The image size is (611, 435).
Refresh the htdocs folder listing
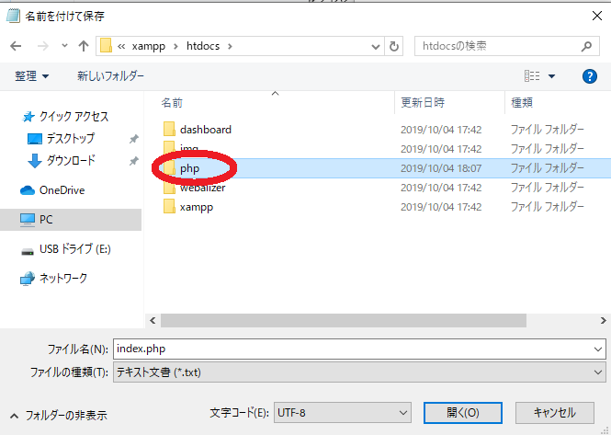click(394, 46)
